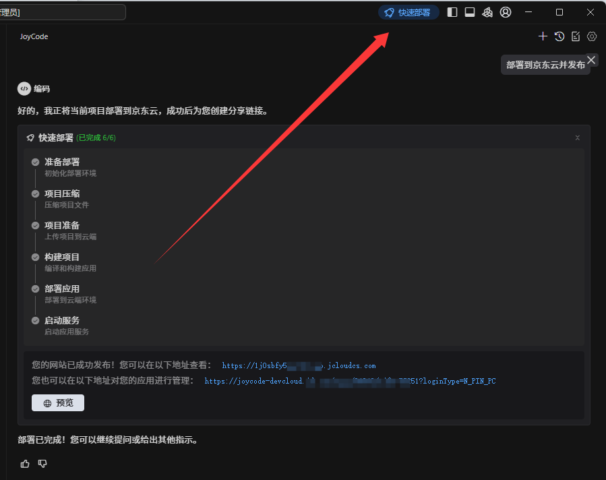The height and width of the screenshot is (480, 606).
Task: Click the JoyCode panel title
Action: point(34,36)
